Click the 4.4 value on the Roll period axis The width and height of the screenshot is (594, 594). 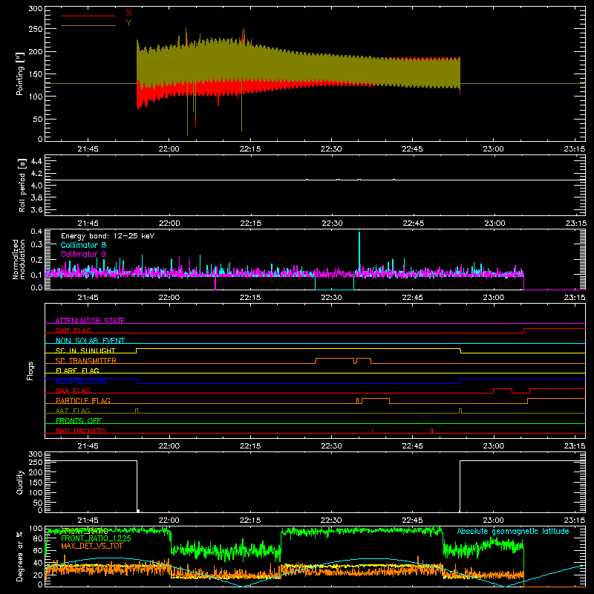click(36, 161)
